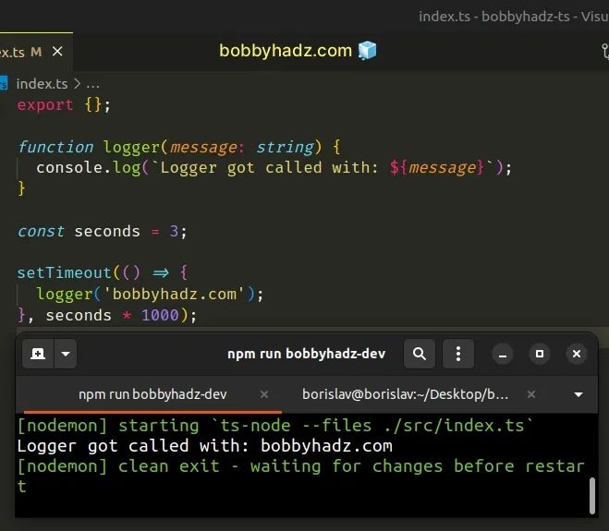The height and width of the screenshot is (531, 609).
Task: Minimize the terminal window
Action: [503, 354]
